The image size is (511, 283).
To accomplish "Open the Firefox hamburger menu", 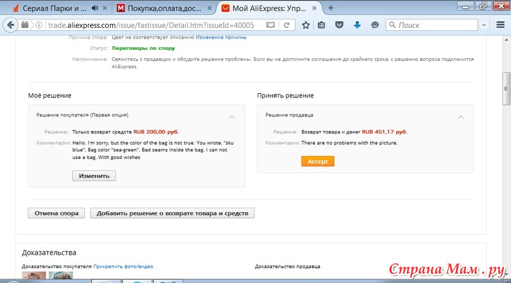I will (x=500, y=26).
